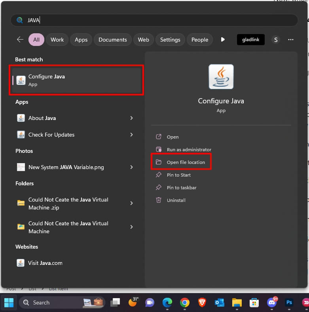The image size is (309, 312).
Task: Click the back arrow in search panel
Action: point(20,40)
